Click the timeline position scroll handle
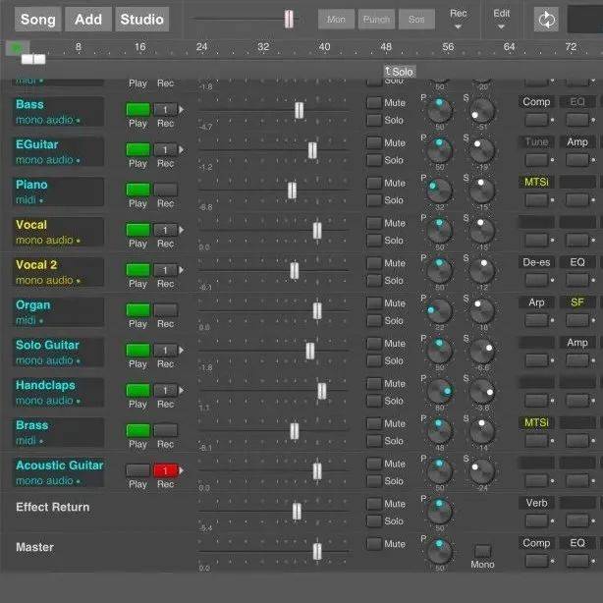The width and height of the screenshot is (603, 603). click(33, 59)
